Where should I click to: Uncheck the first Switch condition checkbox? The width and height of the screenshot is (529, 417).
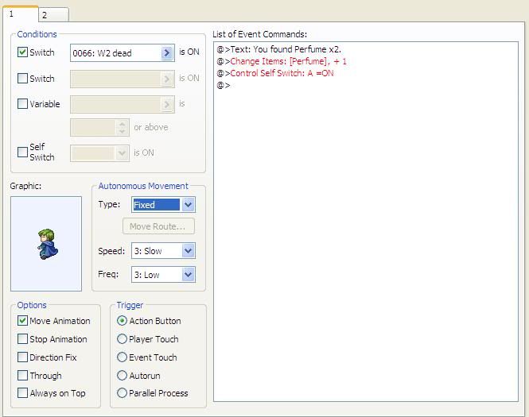(x=22, y=52)
